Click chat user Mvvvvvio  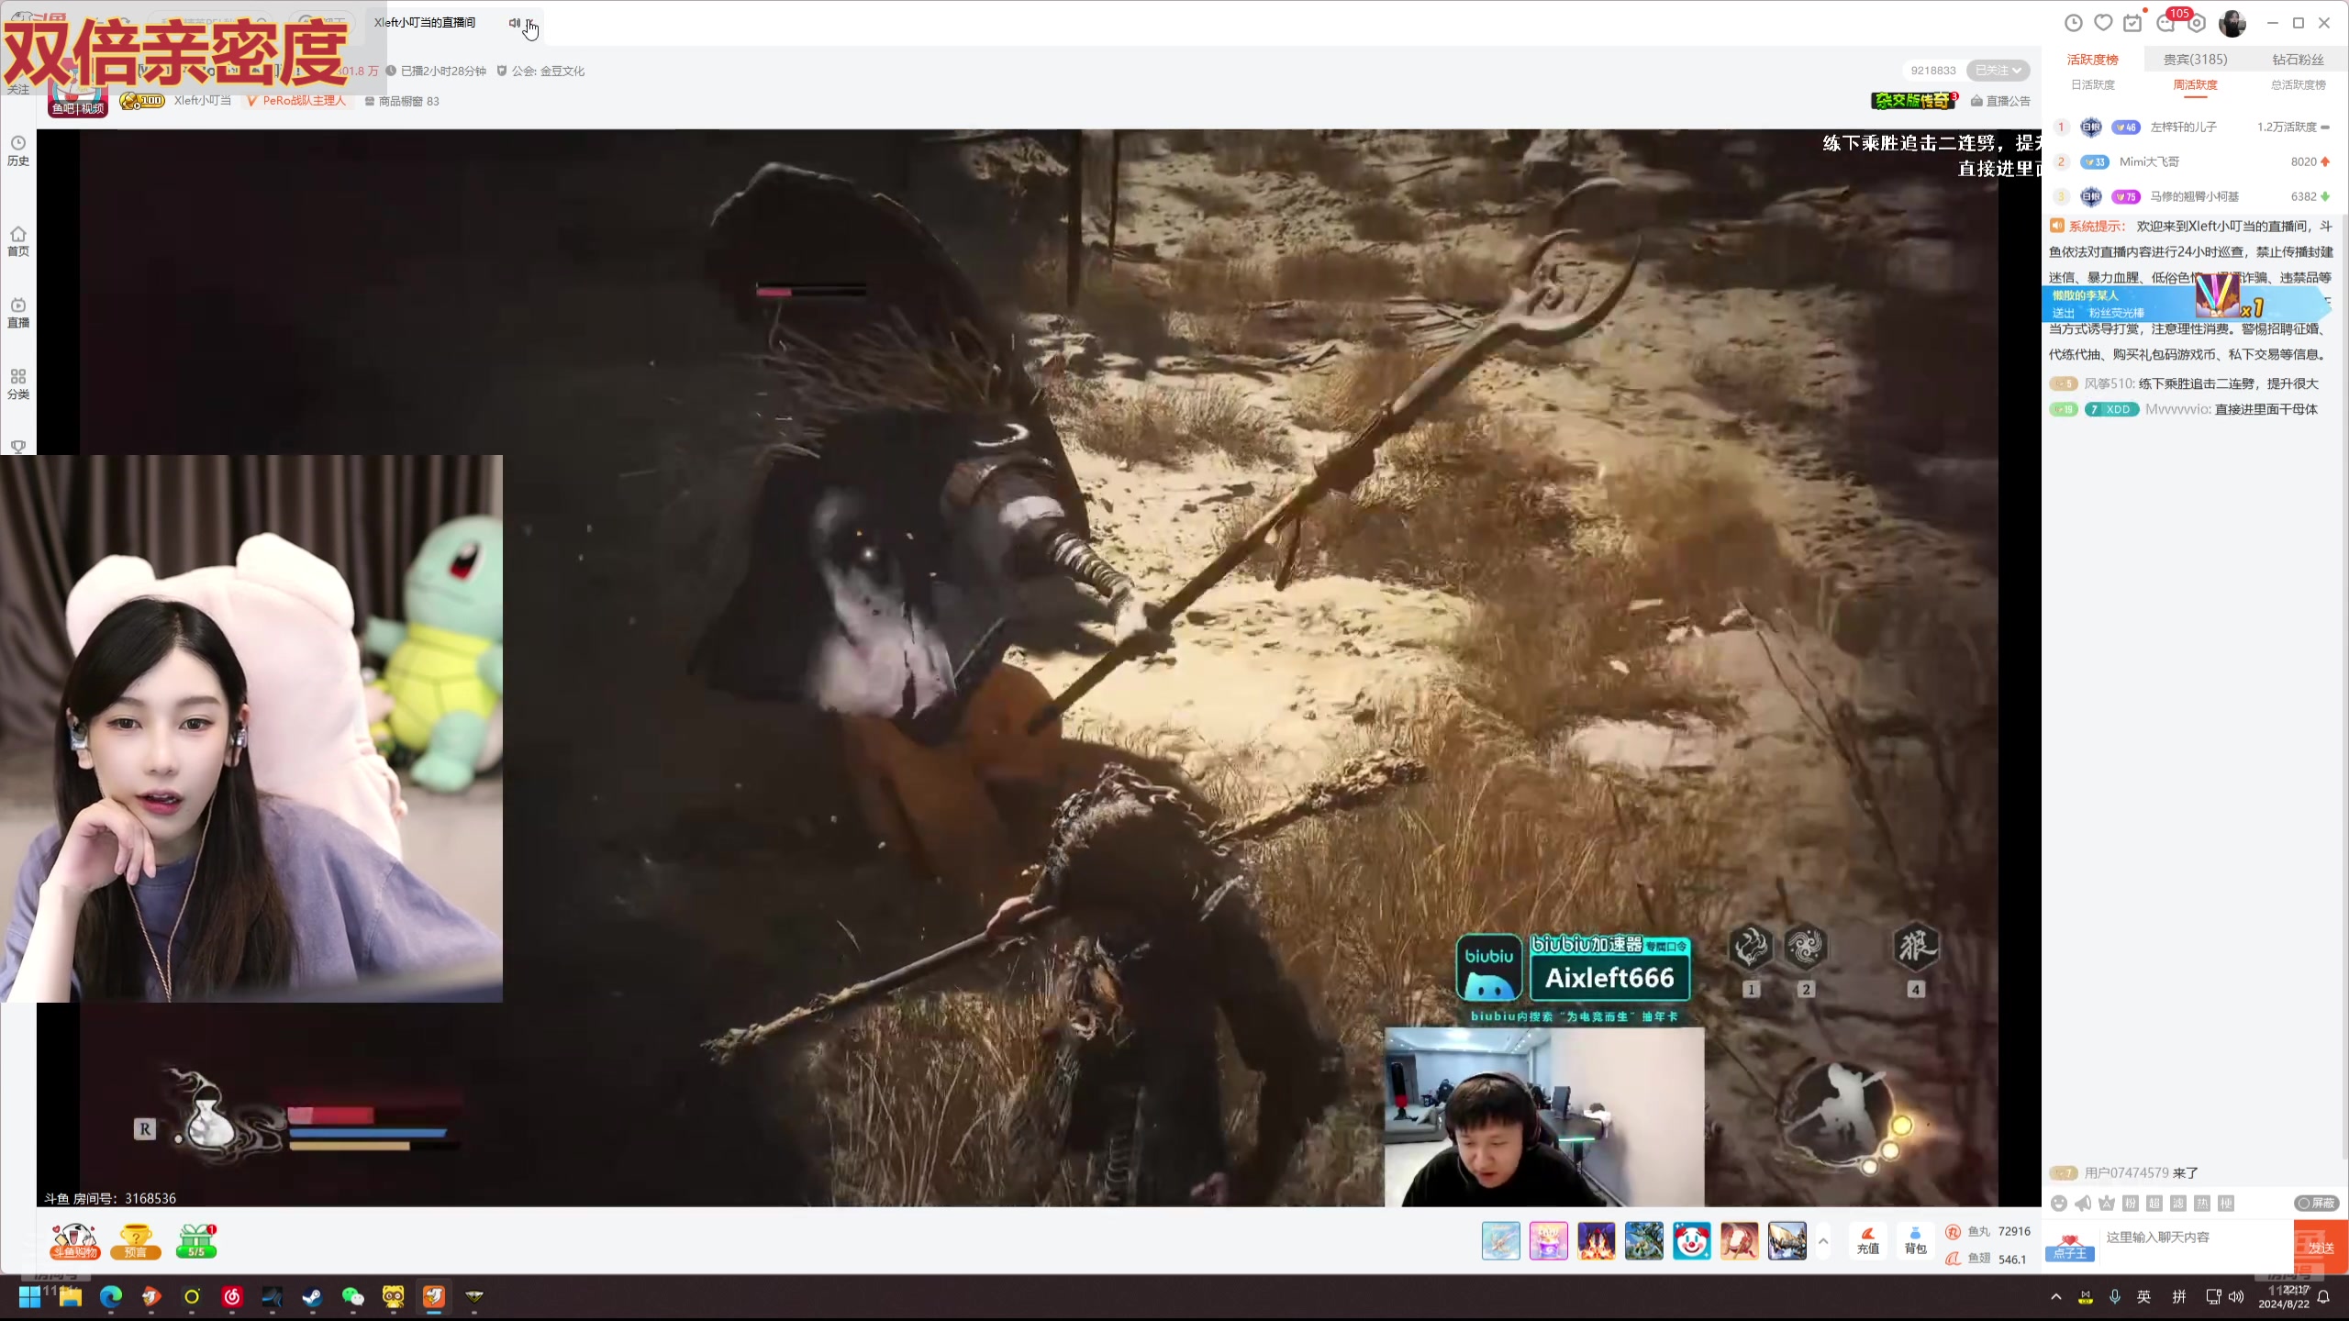(x=2177, y=409)
